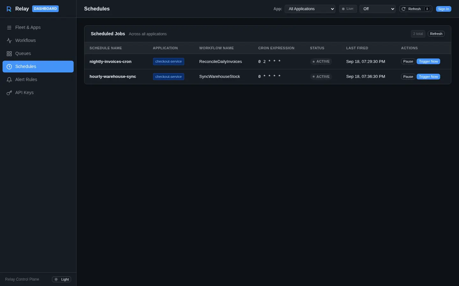Open Alert Rules page
Viewport: 459px width, 286px height.
click(x=38, y=79)
